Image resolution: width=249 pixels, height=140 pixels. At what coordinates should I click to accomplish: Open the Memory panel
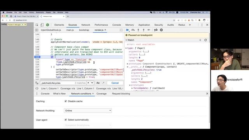coord(130,25)
